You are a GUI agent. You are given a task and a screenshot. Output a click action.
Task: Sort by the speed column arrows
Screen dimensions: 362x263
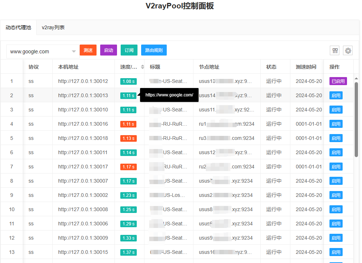pos(143,67)
